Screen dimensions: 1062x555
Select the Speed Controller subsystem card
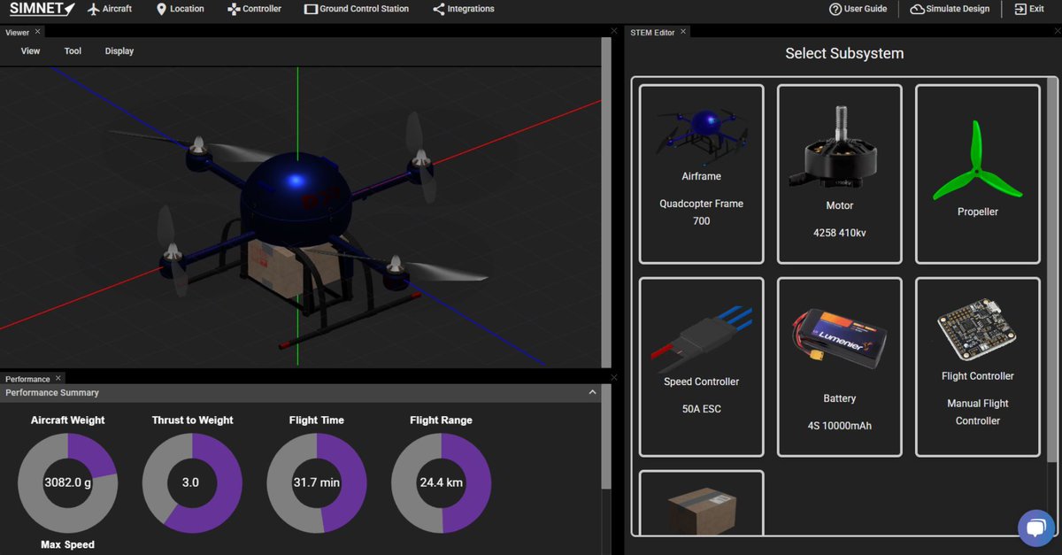coord(702,367)
